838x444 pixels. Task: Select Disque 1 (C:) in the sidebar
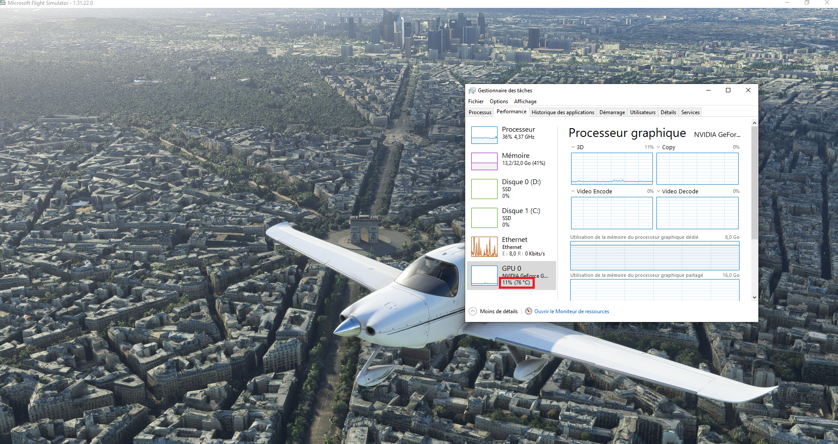(512, 217)
